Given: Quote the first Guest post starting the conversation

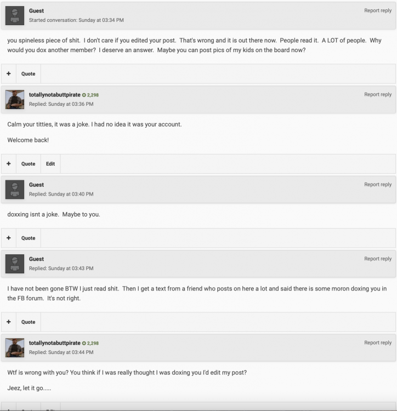Looking at the screenshot, I should (29, 74).
